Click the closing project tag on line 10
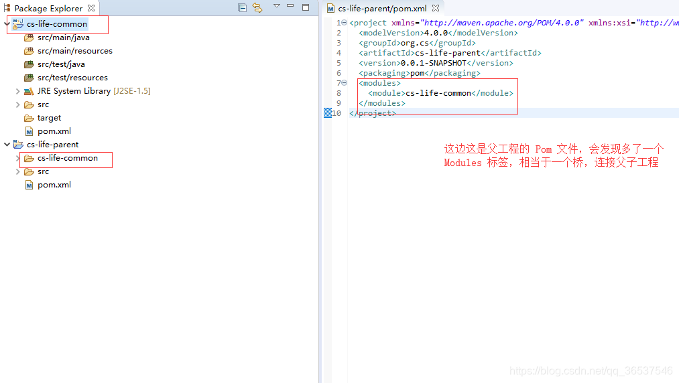Image resolution: width=679 pixels, height=383 pixels. 373,113
